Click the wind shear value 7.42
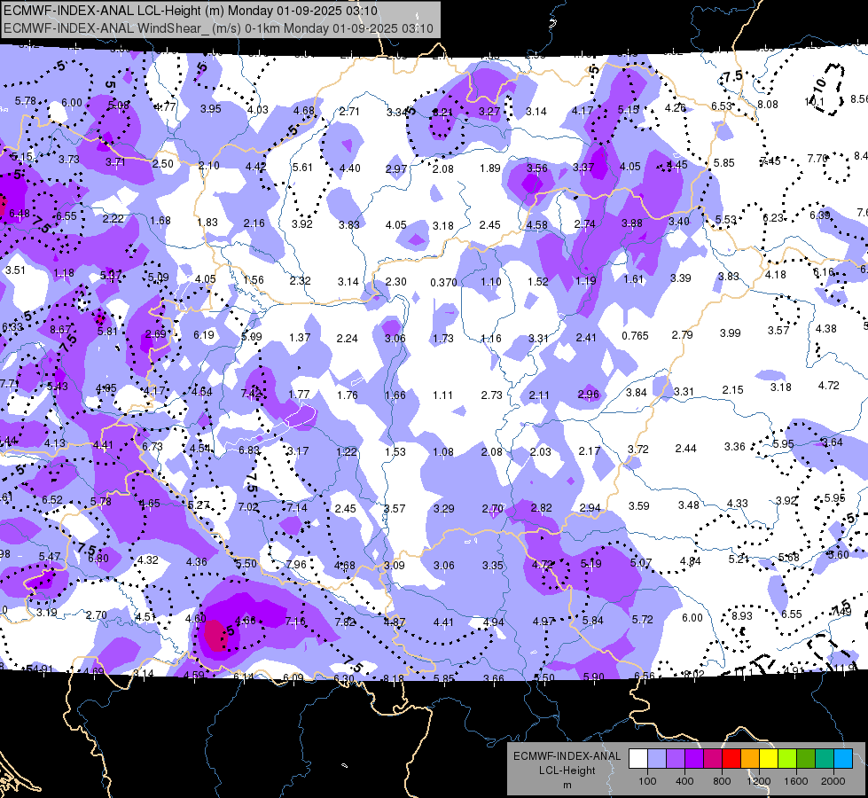 pos(251,393)
